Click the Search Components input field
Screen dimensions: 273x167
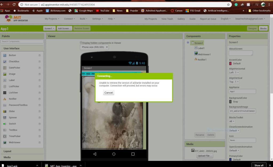pyautogui.click(x=22, y=41)
